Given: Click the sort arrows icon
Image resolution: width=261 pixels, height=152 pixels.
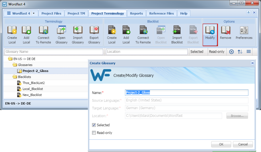Looking at the screenshot, I should click(240, 52).
